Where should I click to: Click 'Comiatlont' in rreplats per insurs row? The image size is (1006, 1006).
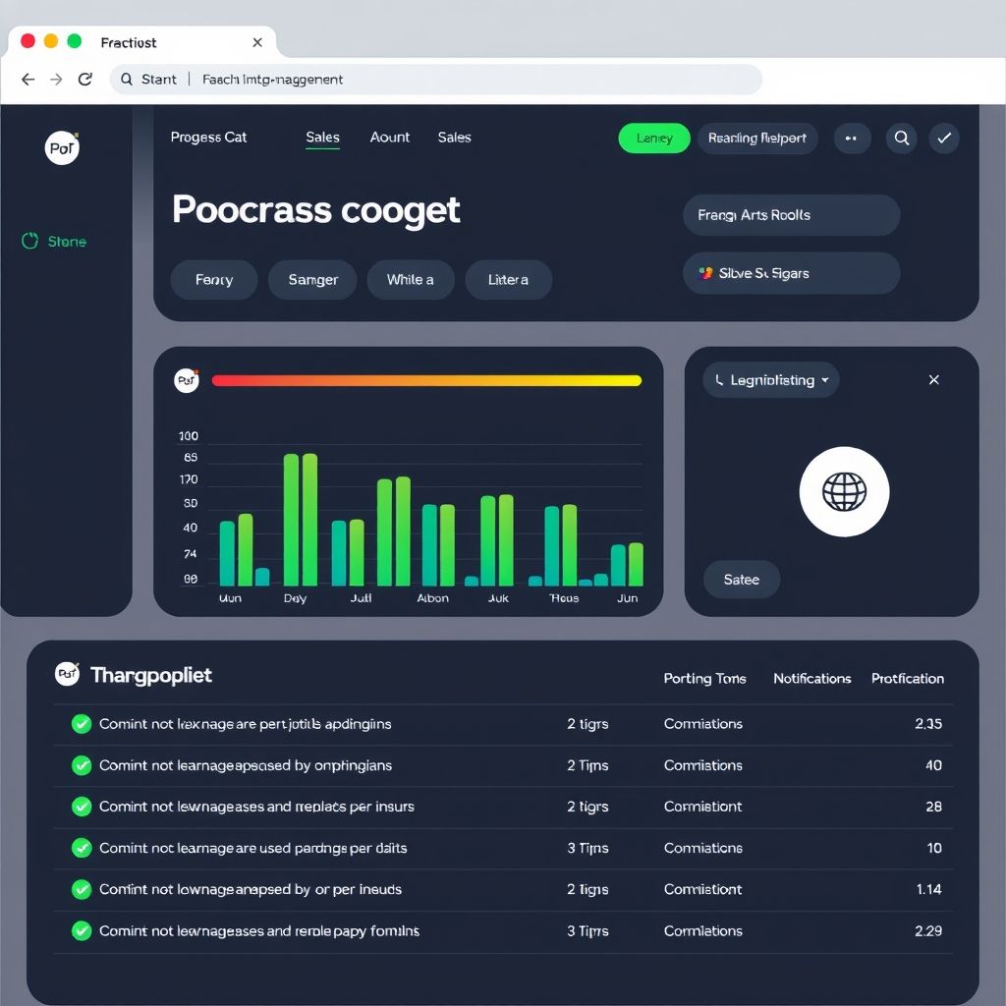(702, 807)
